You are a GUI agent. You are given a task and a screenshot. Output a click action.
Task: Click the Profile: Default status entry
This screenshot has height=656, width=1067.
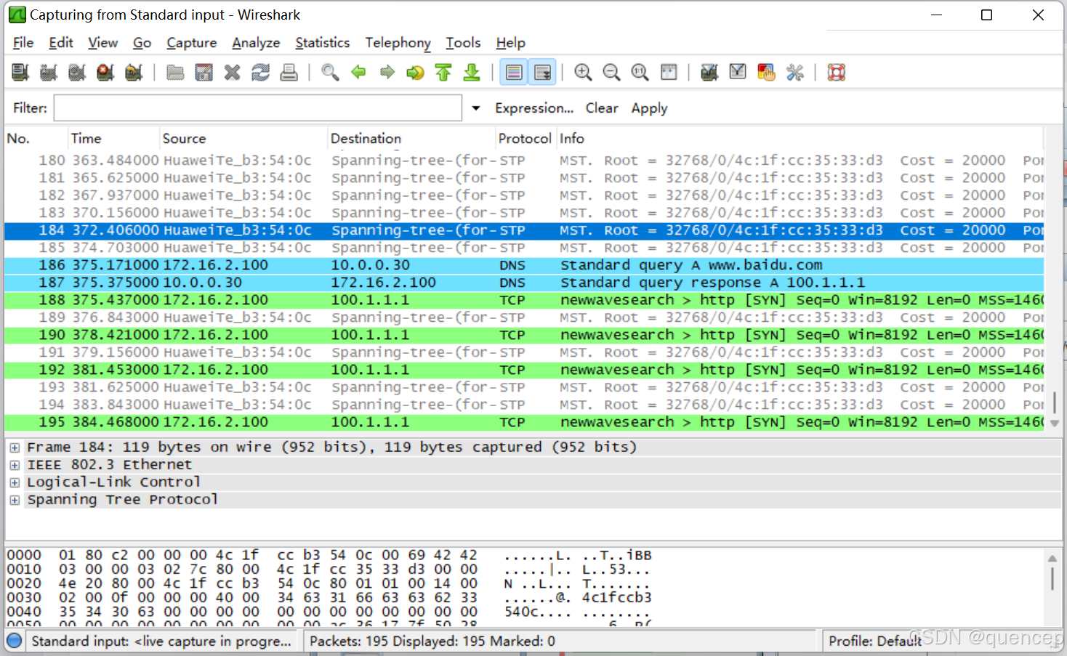[x=875, y=641]
